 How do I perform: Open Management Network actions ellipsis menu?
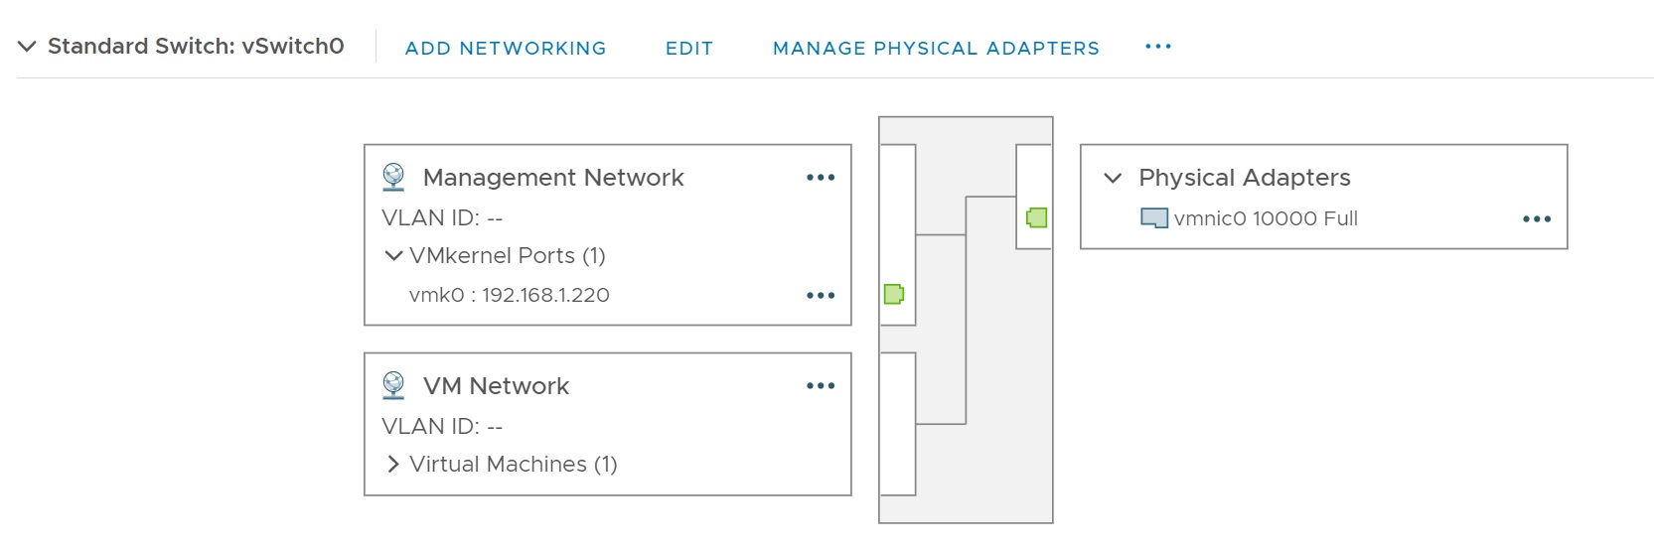[821, 178]
